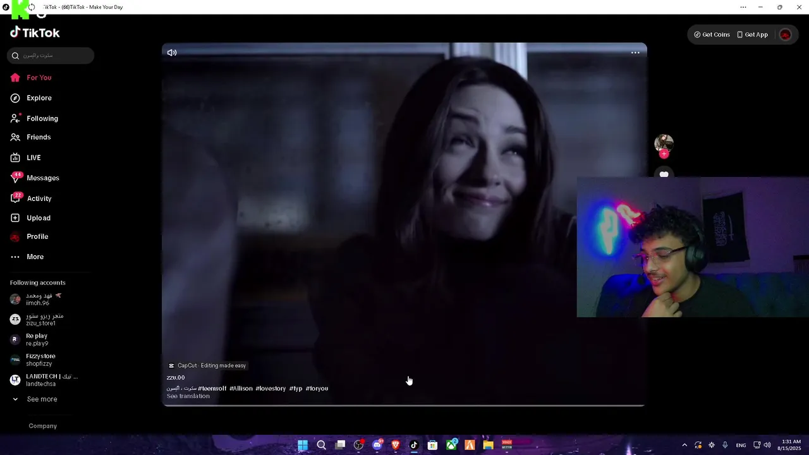
Task: Click the #teenwolf hashtag
Action: click(x=212, y=389)
